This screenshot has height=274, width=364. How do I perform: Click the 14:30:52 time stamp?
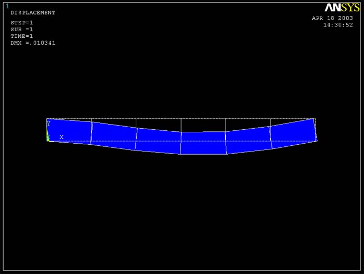(338, 25)
